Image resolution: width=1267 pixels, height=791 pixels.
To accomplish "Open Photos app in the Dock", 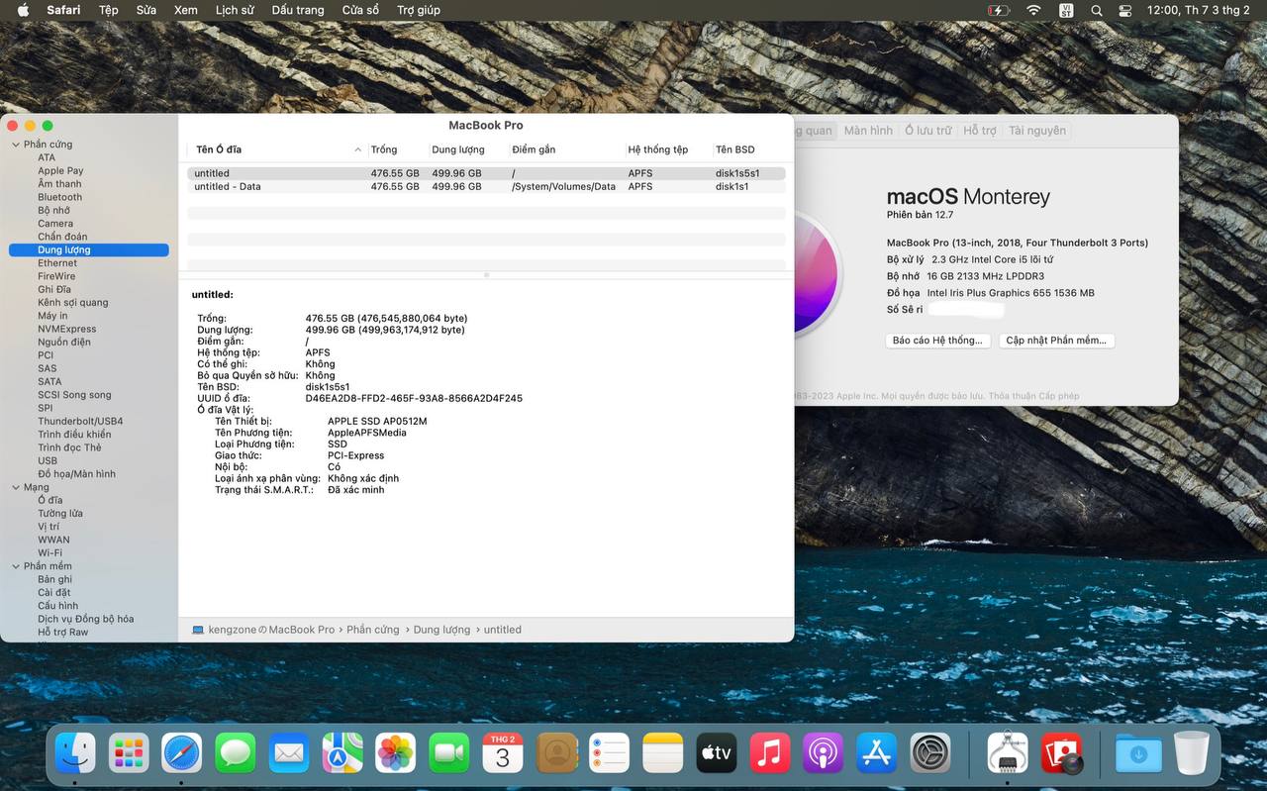I will (x=396, y=753).
